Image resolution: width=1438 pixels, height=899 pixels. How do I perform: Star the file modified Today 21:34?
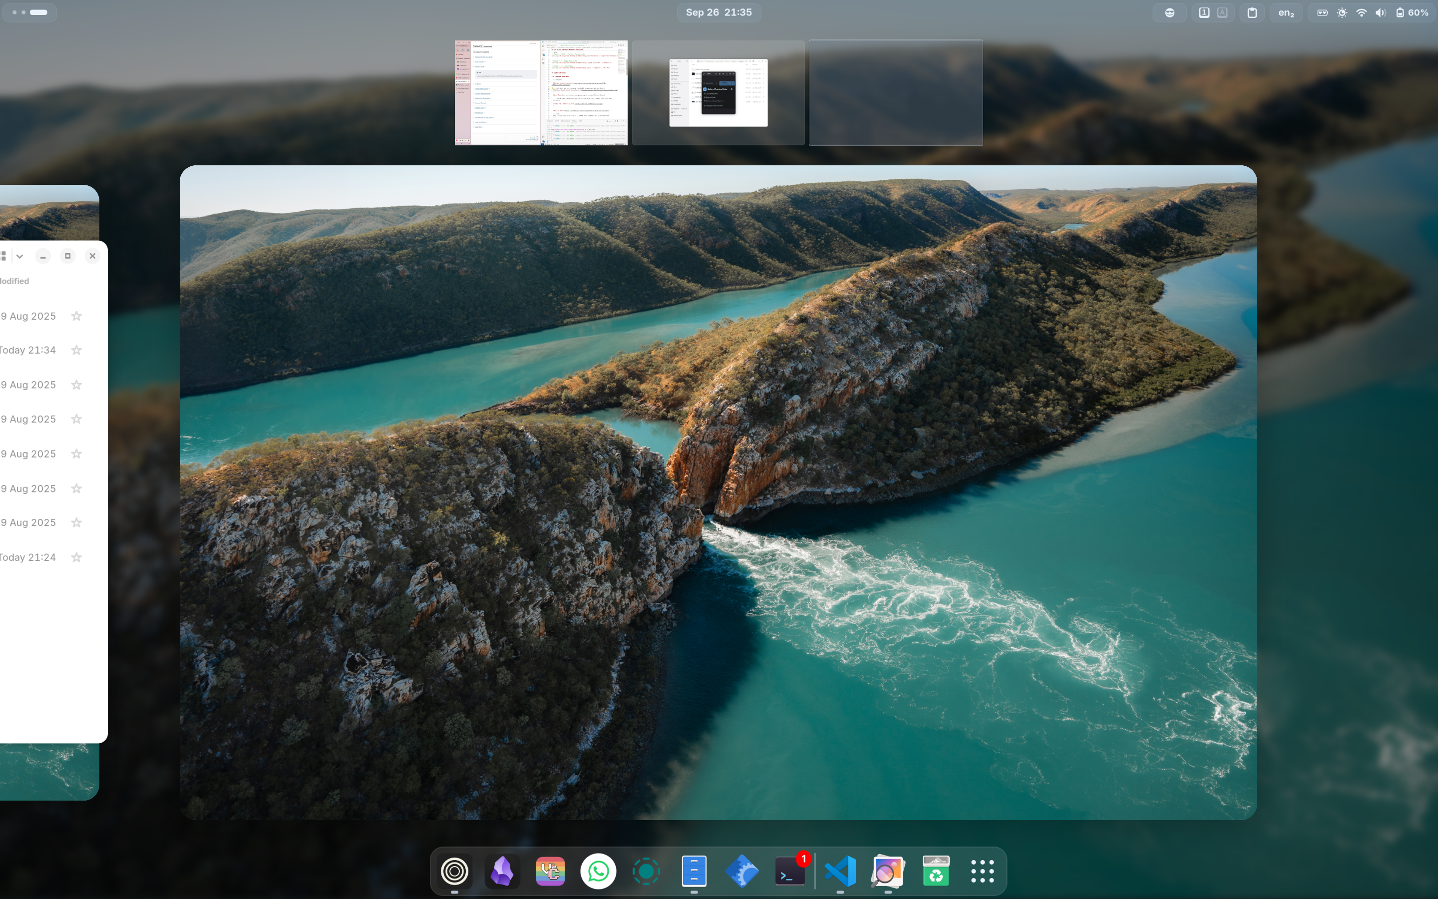[x=77, y=350]
